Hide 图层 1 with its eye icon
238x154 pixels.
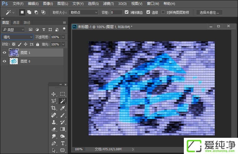(4, 53)
